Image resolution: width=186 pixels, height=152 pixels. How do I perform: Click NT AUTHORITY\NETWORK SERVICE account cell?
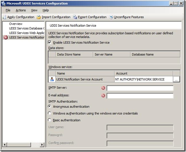[x=144, y=79]
